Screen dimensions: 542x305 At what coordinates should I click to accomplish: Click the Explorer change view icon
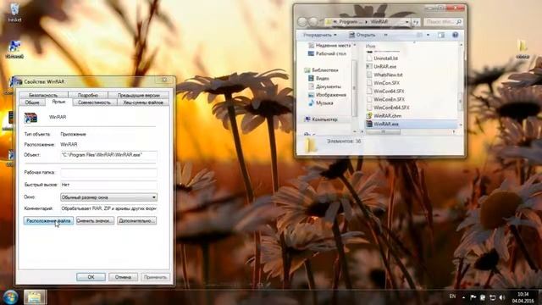pyautogui.click(x=419, y=35)
